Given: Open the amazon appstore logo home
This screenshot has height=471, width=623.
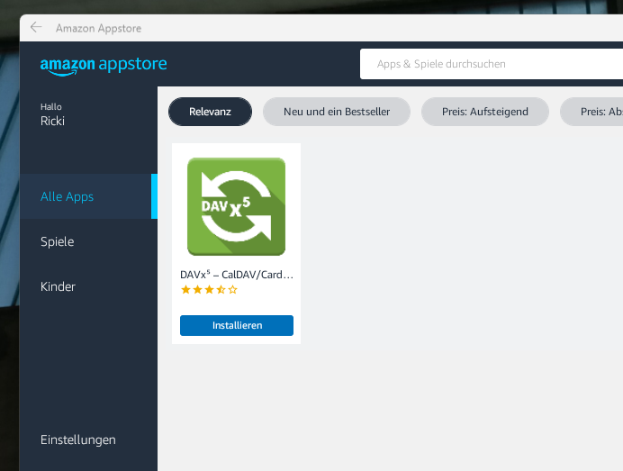Looking at the screenshot, I should click(104, 65).
